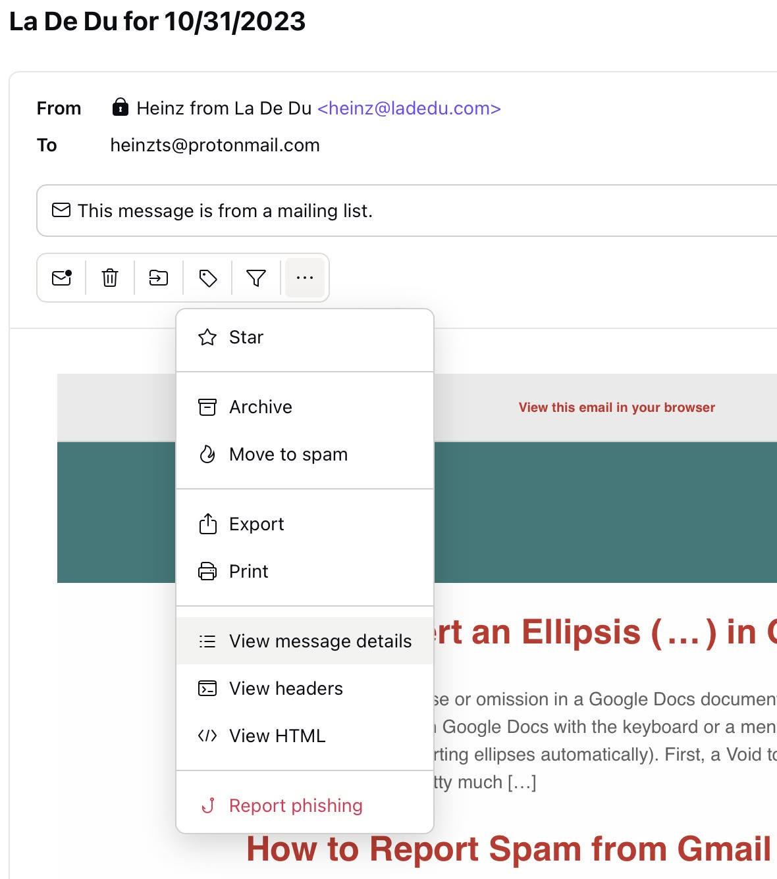This screenshot has height=879, width=777.
Task: Open View message details
Action: pyautogui.click(x=305, y=641)
